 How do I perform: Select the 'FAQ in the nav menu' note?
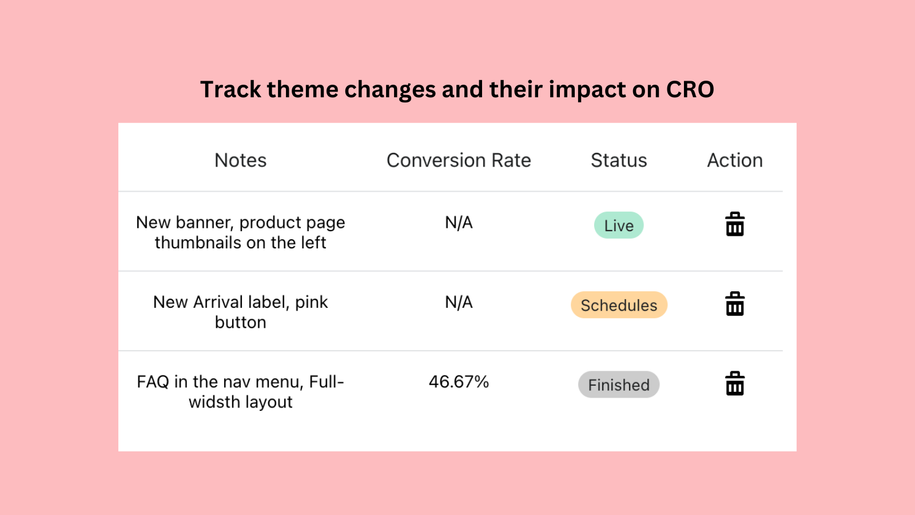(240, 391)
